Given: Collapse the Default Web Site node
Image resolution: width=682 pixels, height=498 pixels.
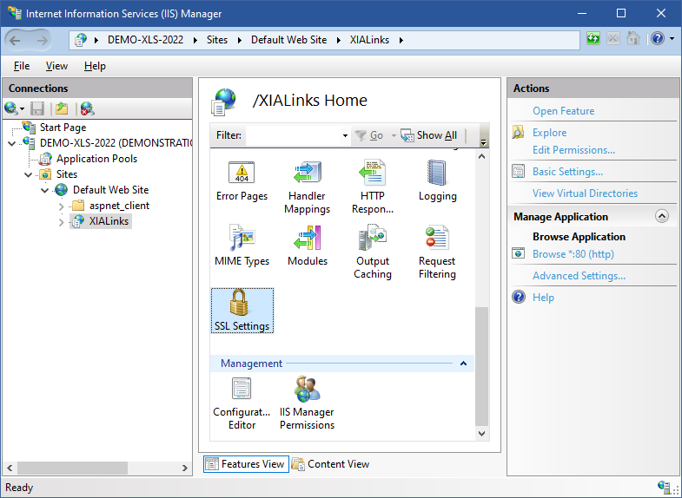Looking at the screenshot, I should point(45,190).
